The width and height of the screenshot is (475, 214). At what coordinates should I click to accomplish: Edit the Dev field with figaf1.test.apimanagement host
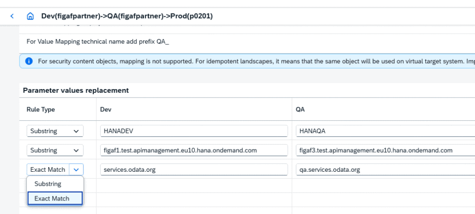coord(194,150)
